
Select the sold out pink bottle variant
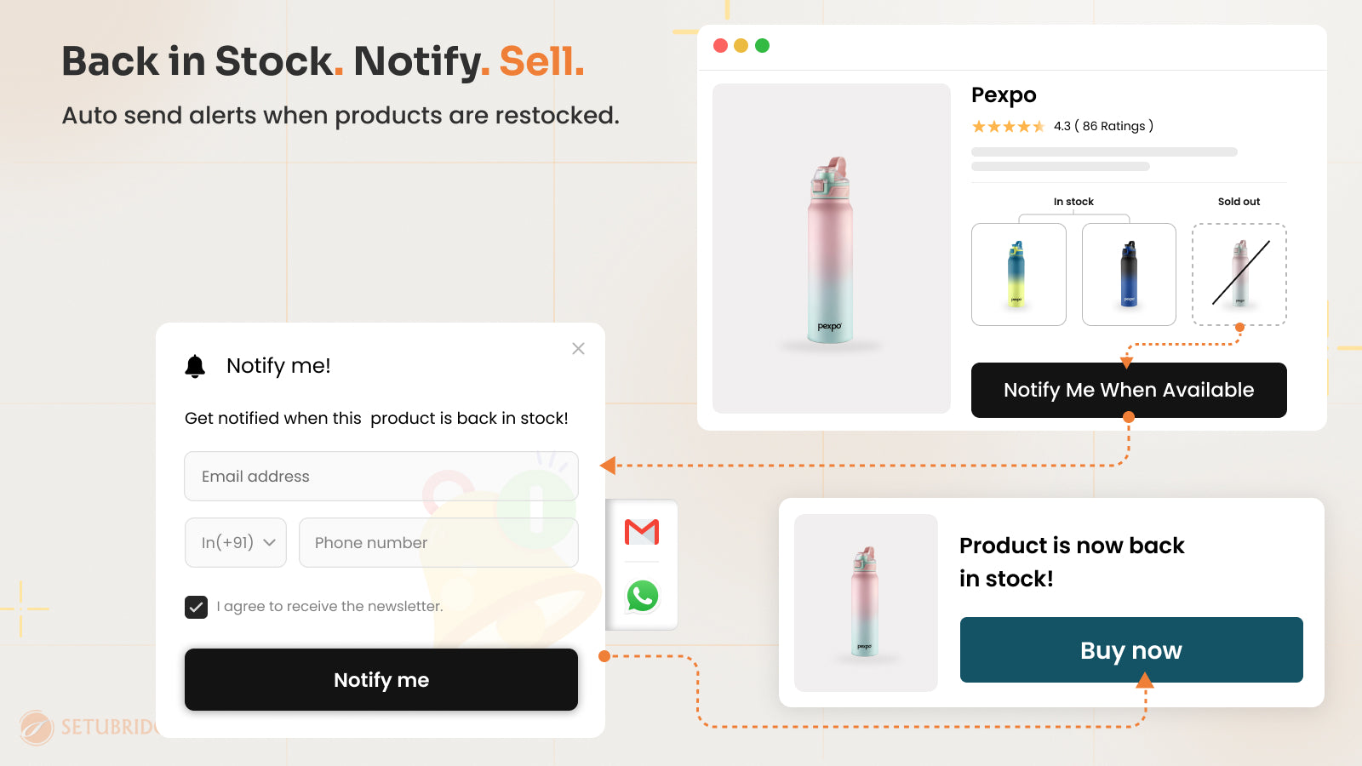(x=1239, y=274)
